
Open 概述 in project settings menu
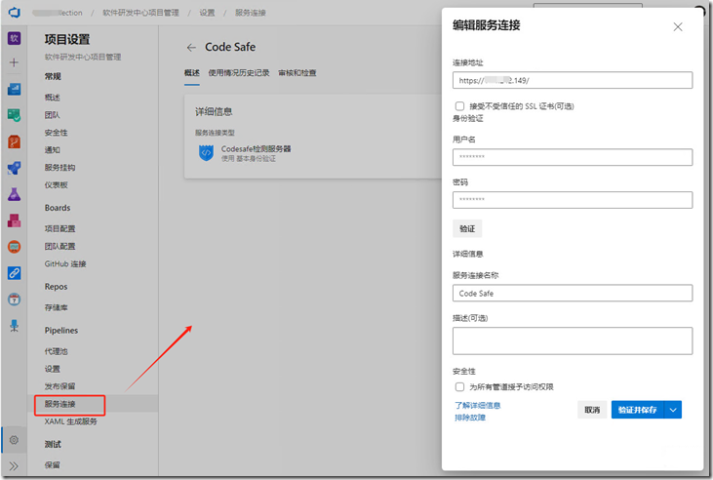pos(53,98)
